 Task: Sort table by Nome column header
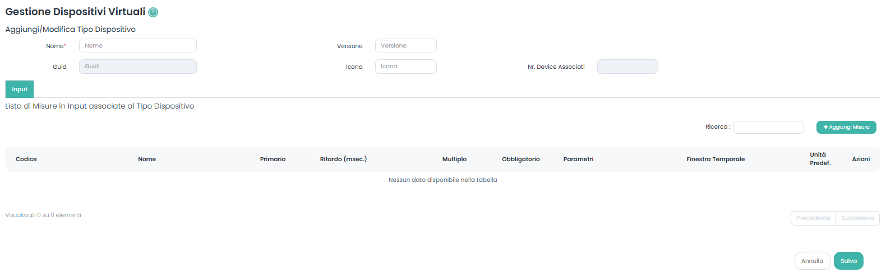147,159
